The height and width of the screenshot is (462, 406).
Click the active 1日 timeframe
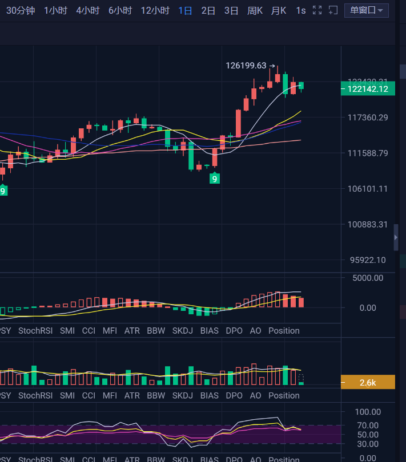185,10
